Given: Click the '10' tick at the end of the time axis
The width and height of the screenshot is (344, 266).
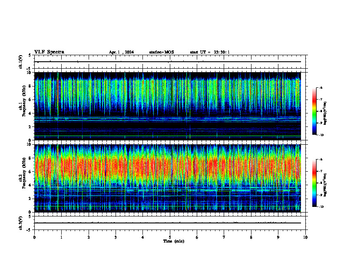Looking at the screenshot, I should [x=305, y=237].
